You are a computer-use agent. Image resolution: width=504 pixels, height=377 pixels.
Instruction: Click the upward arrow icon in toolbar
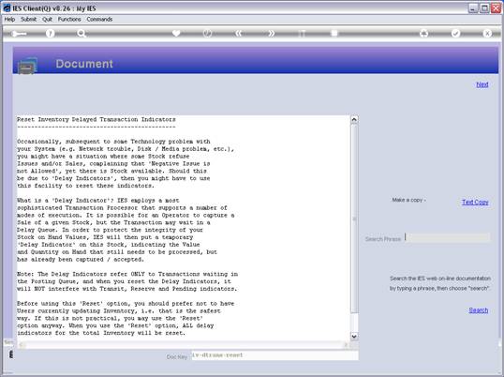pyautogui.click(x=424, y=33)
